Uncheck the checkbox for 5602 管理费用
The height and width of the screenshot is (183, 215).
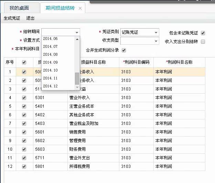[24, 141]
